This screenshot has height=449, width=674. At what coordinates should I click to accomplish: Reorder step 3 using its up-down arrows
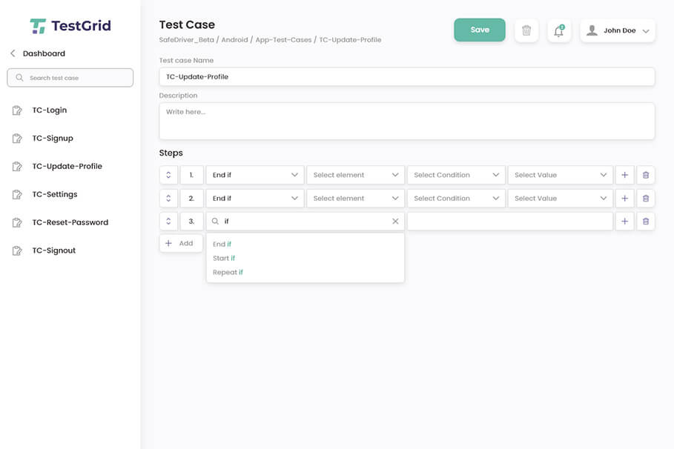click(x=169, y=221)
